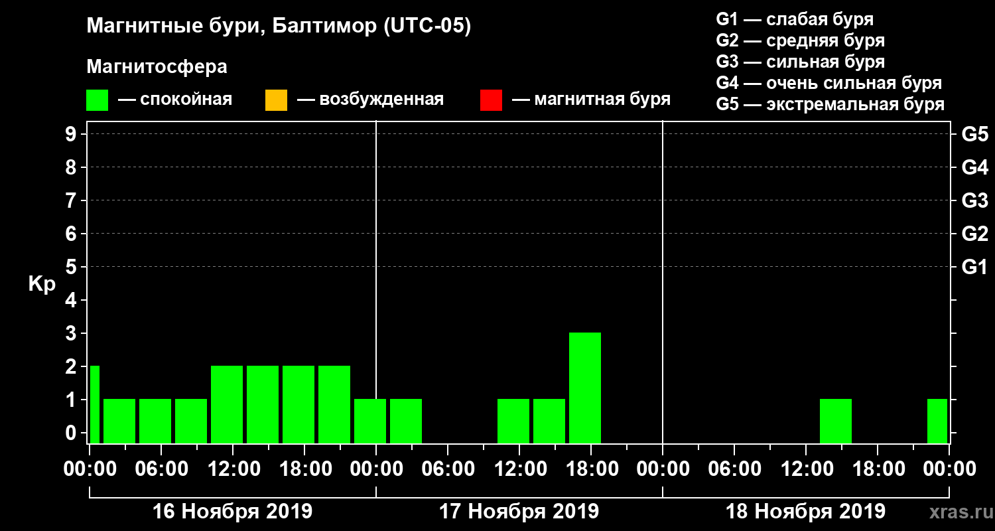Click the red 'магнитная буря' legend swatch
This screenshot has height=531, width=995.
[491, 100]
